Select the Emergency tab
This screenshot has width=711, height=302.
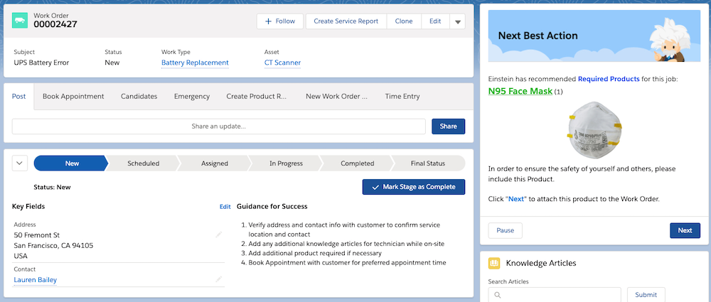(192, 97)
